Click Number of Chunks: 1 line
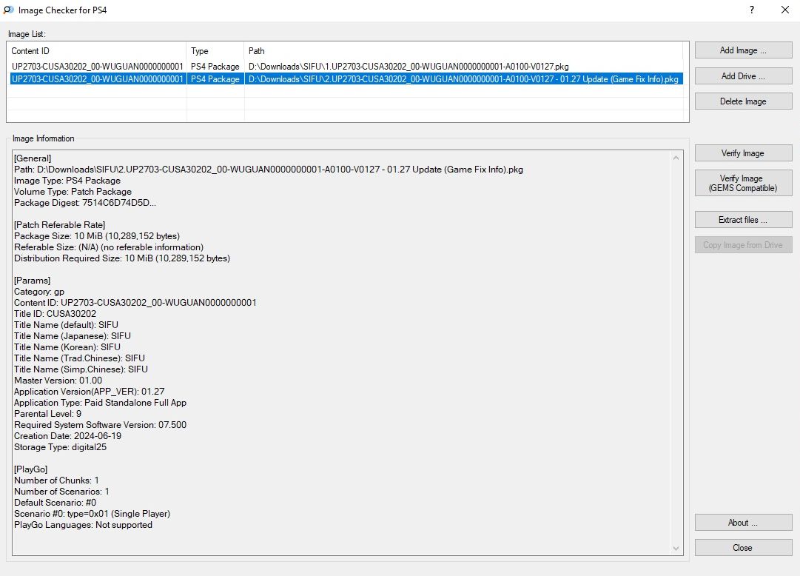The width and height of the screenshot is (800, 576). click(56, 480)
